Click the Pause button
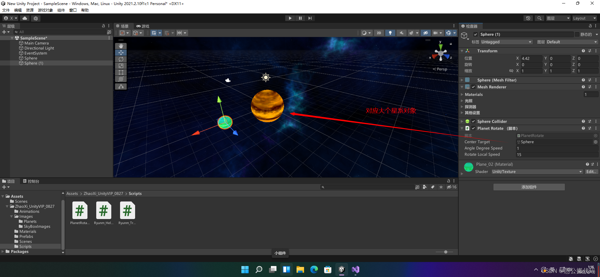 point(300,18)
